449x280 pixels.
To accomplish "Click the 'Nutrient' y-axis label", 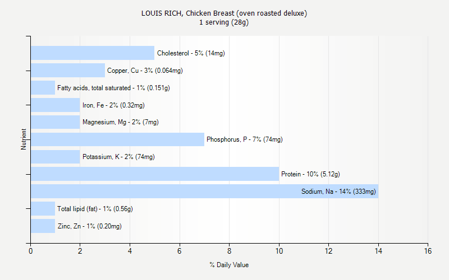I will (x=24, y=139).
